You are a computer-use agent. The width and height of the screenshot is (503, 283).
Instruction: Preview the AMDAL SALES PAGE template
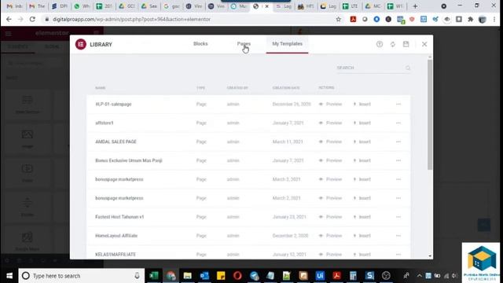pyautogui.click(x=330, y=141)
